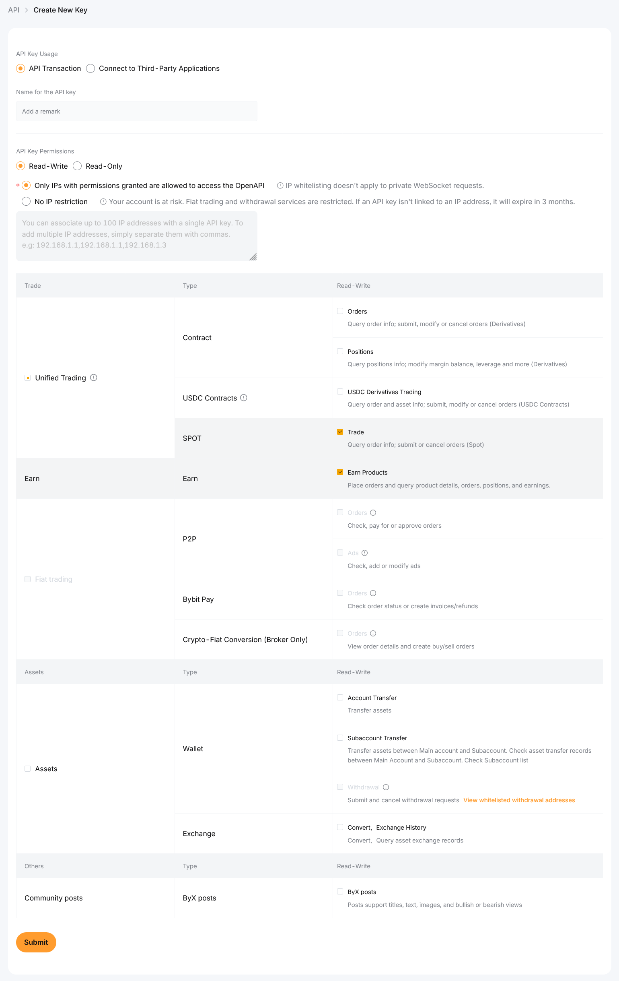The image size is (619, 981).
Task: Click info icon next to Unified Trading
Action: 94,378
